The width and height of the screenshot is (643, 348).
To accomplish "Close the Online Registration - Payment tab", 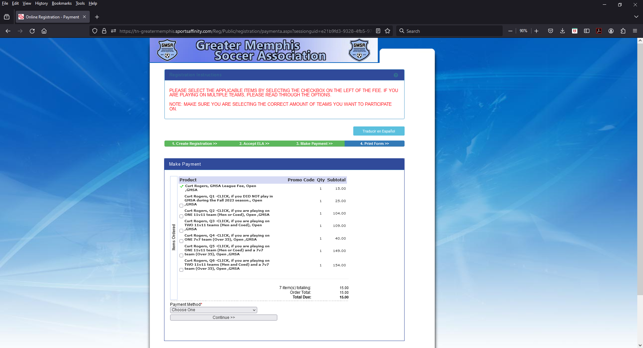I will pos(84,17).
